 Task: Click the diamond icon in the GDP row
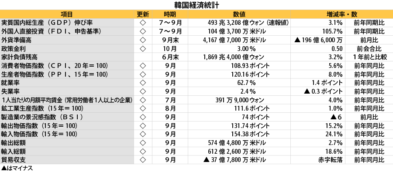click(143, 23)
